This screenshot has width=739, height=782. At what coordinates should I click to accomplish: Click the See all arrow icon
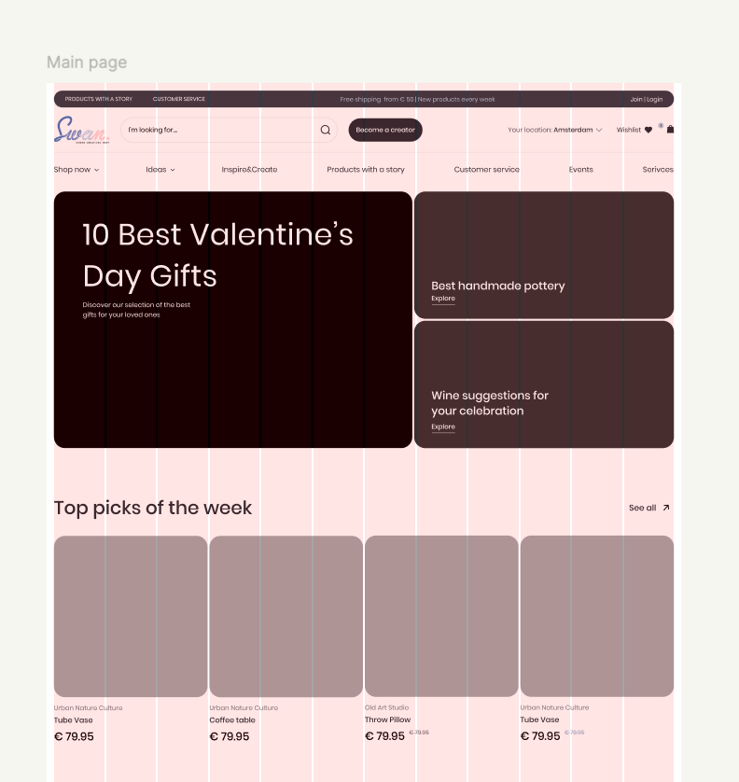[x=665, y=508]
